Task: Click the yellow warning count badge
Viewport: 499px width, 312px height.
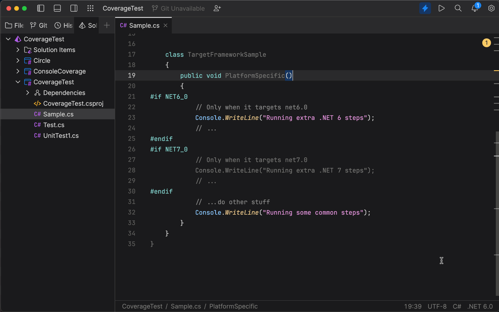Action: 486,43
